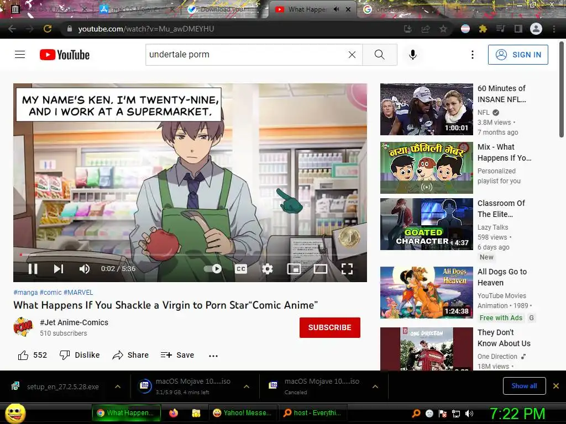Go to YouTube home via logo
Screen dimensions: 566x424
pos(65,55)
